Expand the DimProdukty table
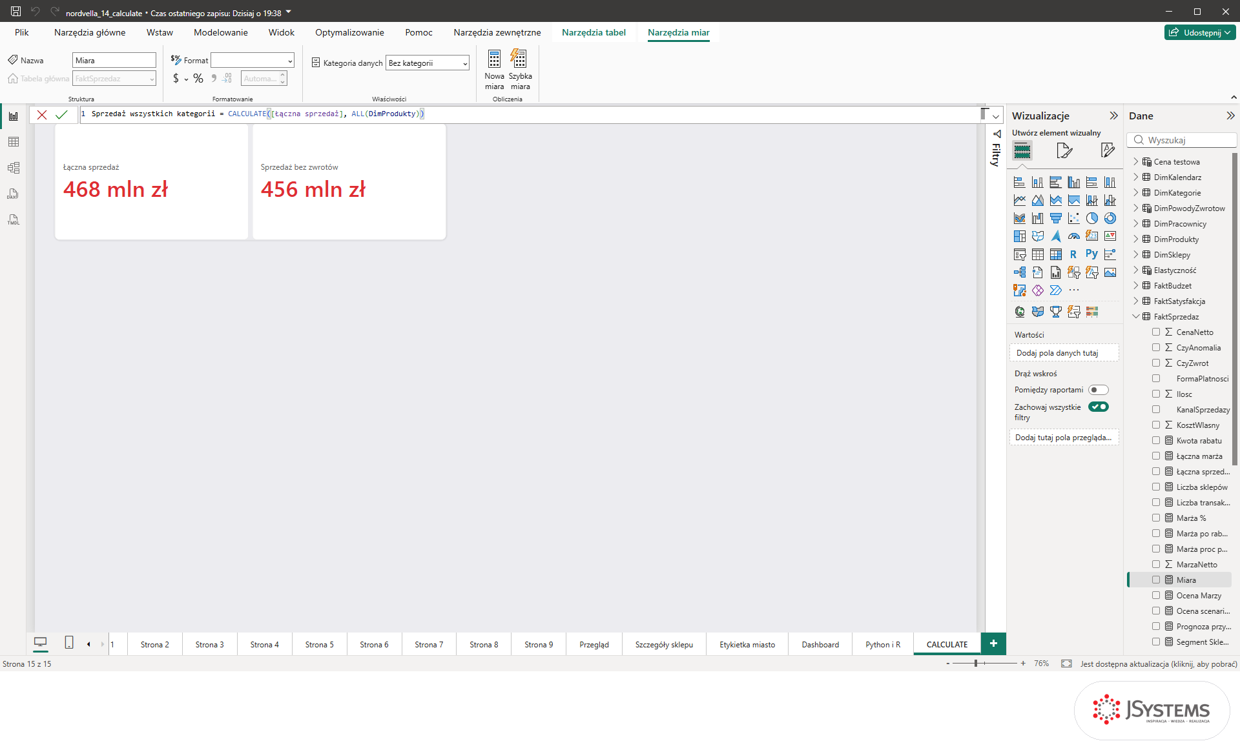Image resolution: width=1240 pixels, height=750 pixels. 1136,239
